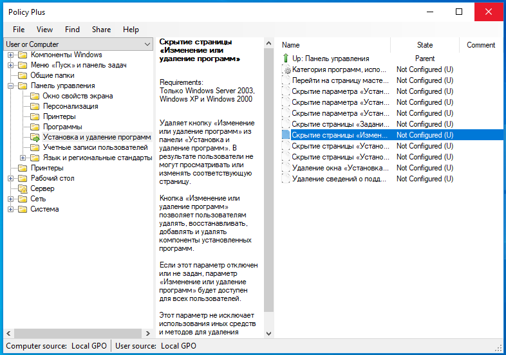Click the tree pane horizontal scrollbar thumb

(78, 333)
